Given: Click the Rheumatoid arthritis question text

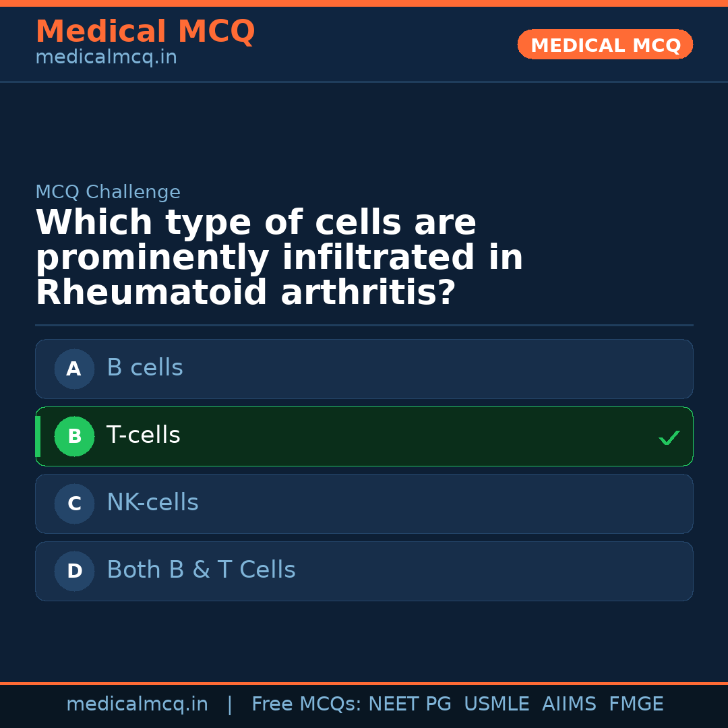Looking at the screenshot, I should click(x=279, y=258).
